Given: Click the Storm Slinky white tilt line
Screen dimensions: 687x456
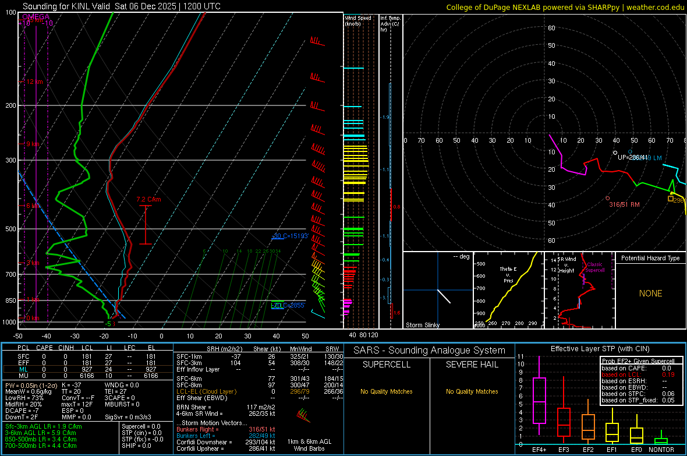Looking at the screenshot, I should coord(444,296).
